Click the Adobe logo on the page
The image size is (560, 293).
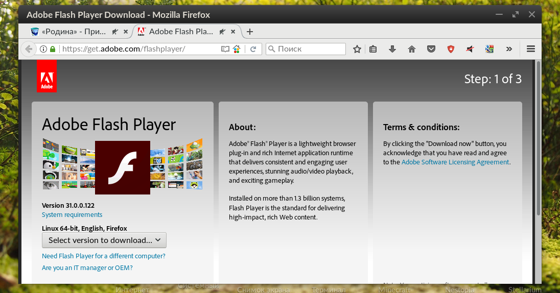pos(47,76)
